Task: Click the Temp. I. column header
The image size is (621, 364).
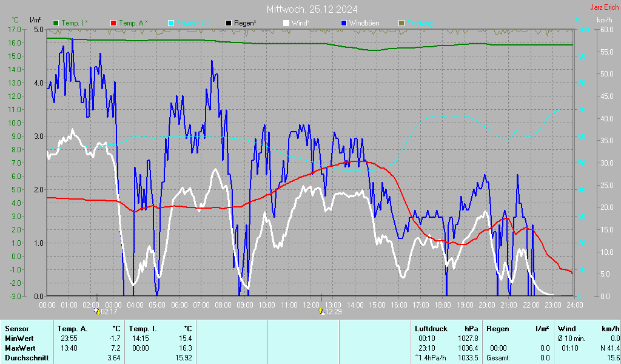Action: tap(143, 329)
